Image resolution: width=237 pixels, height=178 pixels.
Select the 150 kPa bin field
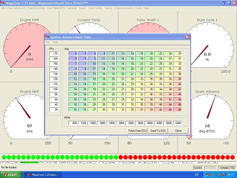[54, 64]
